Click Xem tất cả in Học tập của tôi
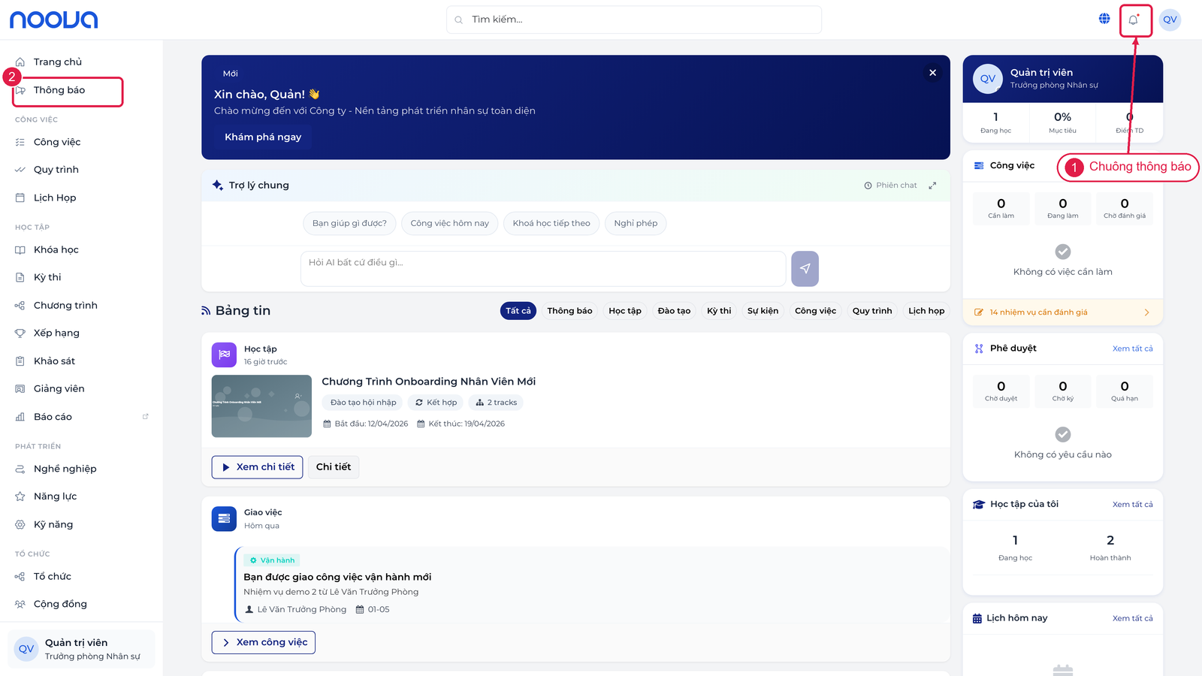Viewport: 1202px width, 676px height. click(1132, 505)
